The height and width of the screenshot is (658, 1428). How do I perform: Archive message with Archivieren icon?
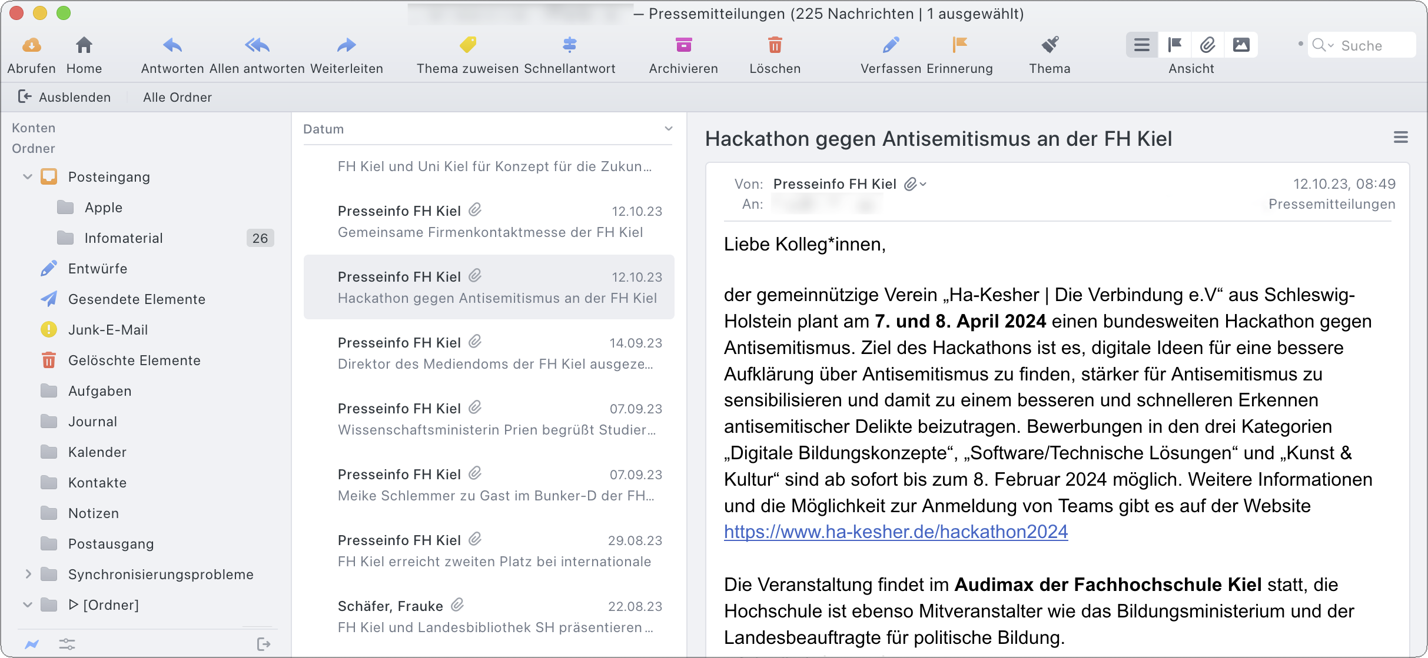click(x=683, y=45)
